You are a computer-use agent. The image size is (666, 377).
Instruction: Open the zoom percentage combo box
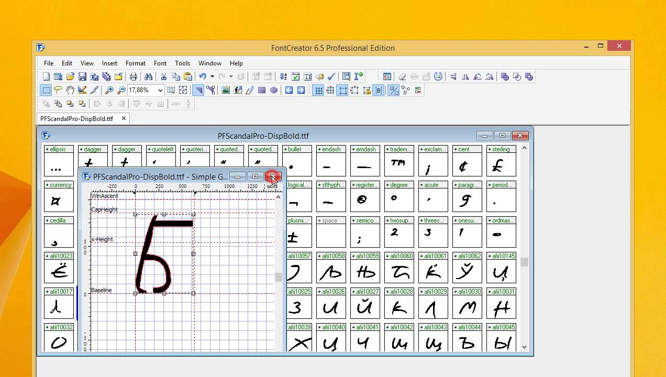(x=146, y=90)
